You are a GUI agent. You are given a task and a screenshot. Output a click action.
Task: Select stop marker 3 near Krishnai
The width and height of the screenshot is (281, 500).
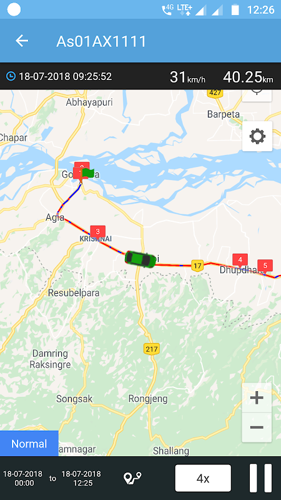point(98,232)
